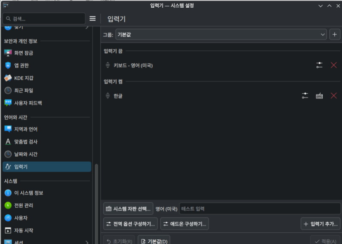Remove the 한글 input method
The image size is (342, 244).
[x=334, y=95]
